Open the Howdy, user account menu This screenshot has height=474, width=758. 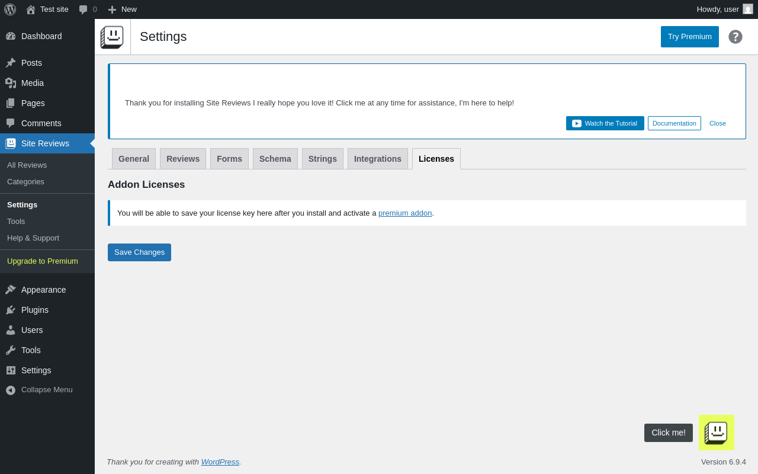pos(718,9)
